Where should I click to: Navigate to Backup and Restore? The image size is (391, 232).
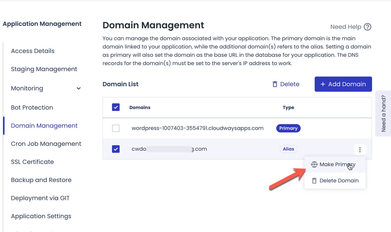click(x=41, y=180)
